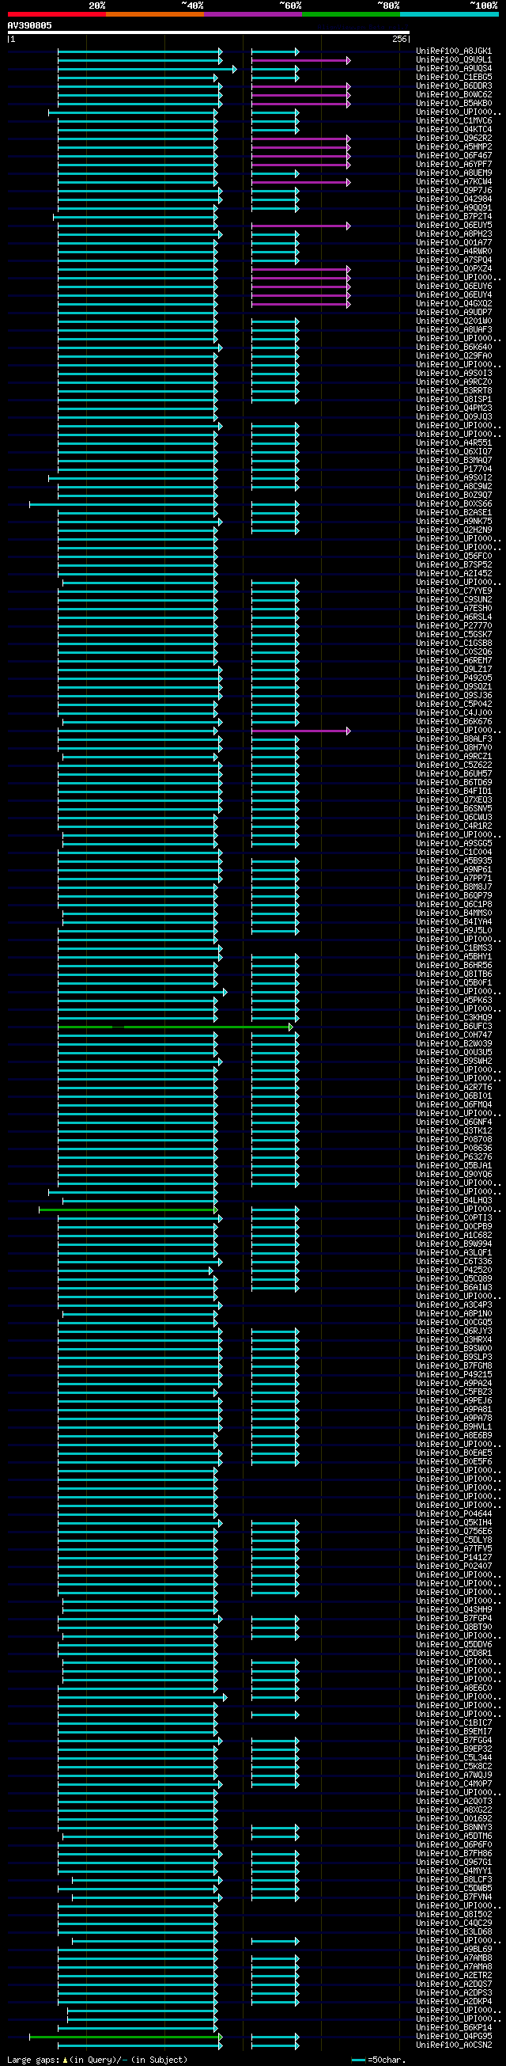Open hit UniRef100_A2R7T6
506x2066 pixels.
coord(453,1088)
